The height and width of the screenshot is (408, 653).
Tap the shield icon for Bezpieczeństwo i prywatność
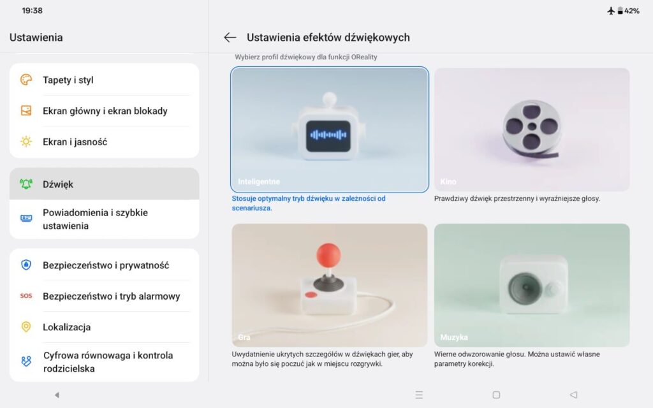(x=26, y=265)
